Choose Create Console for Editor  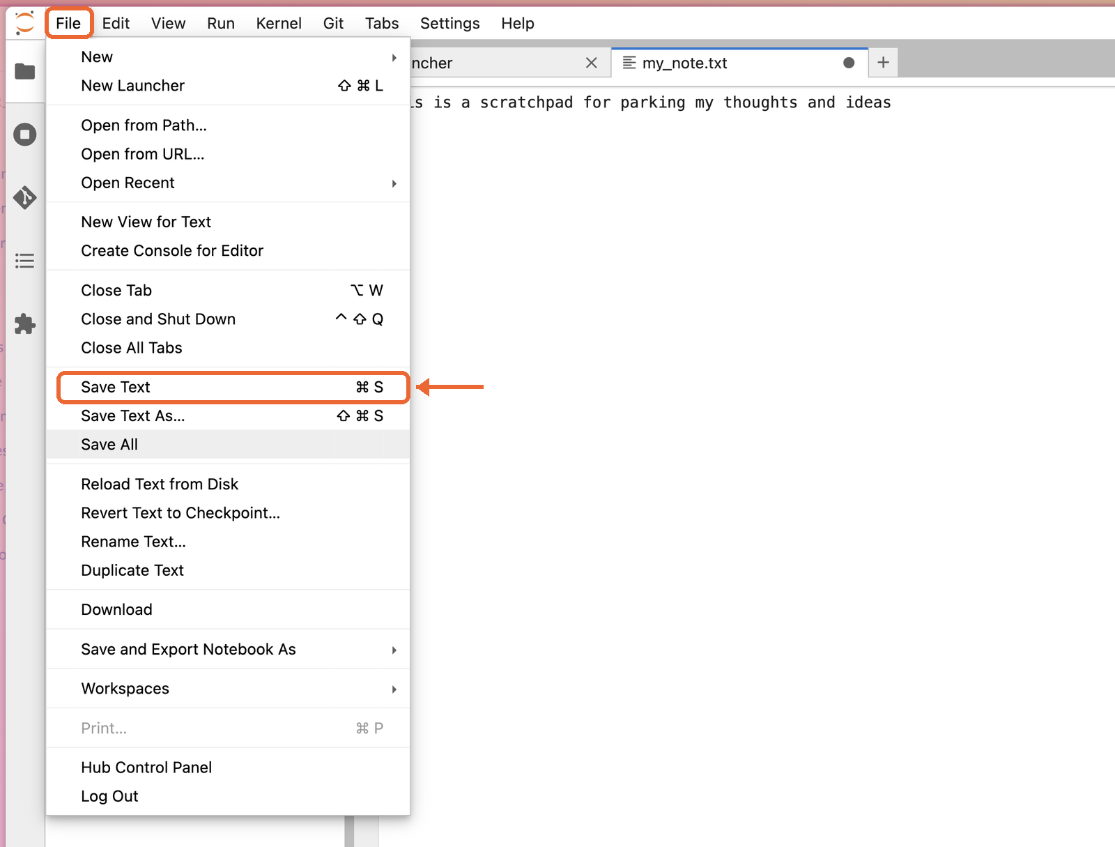tap(228, 251)
